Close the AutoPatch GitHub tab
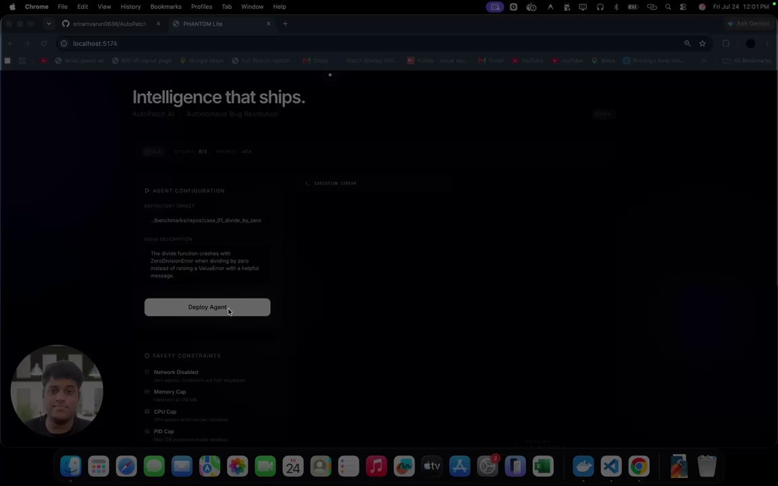 point(158,24)
